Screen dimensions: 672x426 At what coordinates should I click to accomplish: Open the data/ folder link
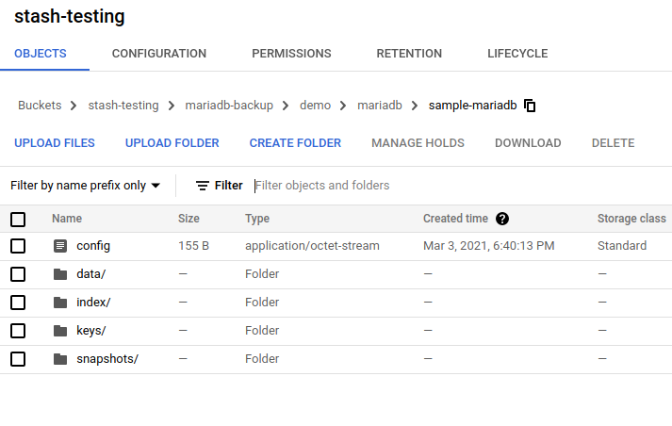click(90, 274)
